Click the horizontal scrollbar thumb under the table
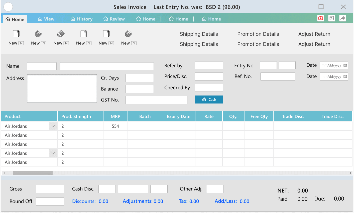The image size is (354, 213). tap(33, 173)
